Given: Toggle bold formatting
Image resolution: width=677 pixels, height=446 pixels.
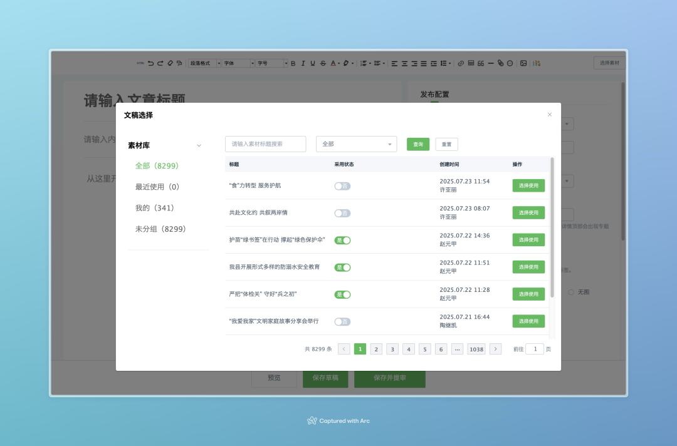Looking at the screenshot, I should (292, 63).
